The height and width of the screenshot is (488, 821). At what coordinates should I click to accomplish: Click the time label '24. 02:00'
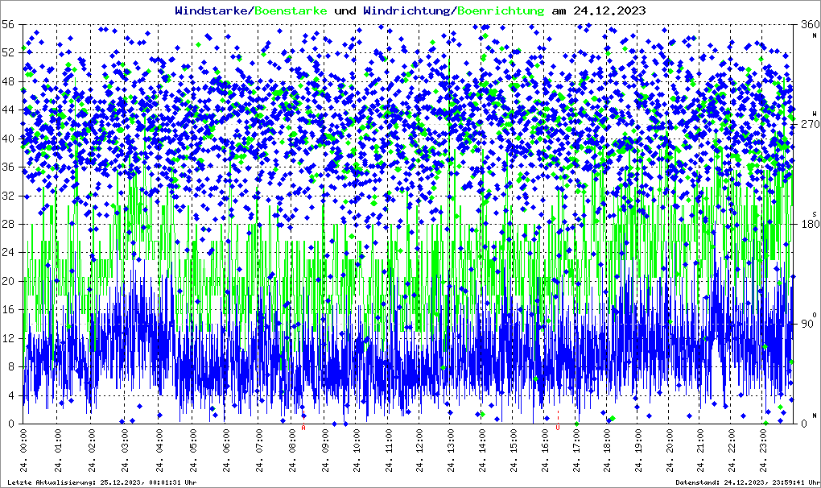pyautogui.click(x=92, y=450)
